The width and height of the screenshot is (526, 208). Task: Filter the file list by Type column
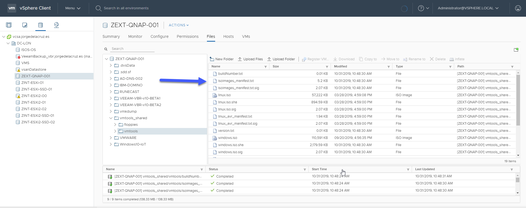tap(450, 67)
